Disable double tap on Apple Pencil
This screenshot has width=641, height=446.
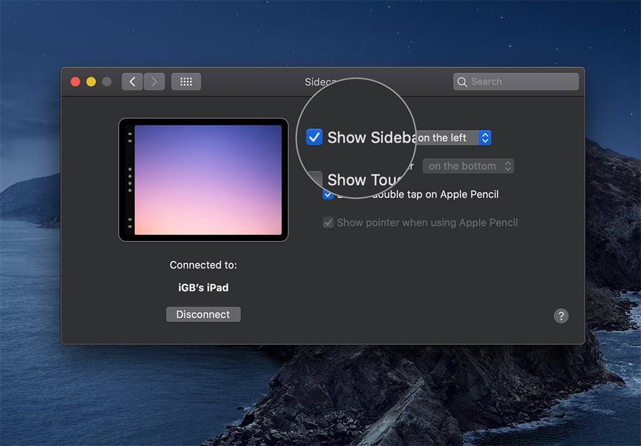pyautogui.click(x=328, y=194)
